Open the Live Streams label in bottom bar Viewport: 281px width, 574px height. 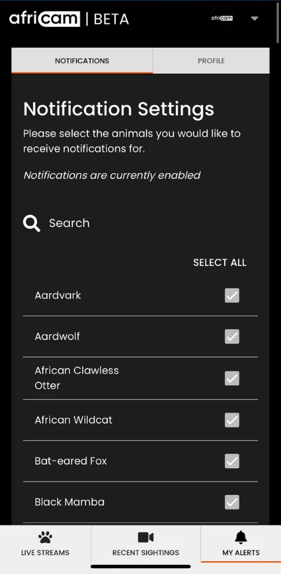(45, 553)
